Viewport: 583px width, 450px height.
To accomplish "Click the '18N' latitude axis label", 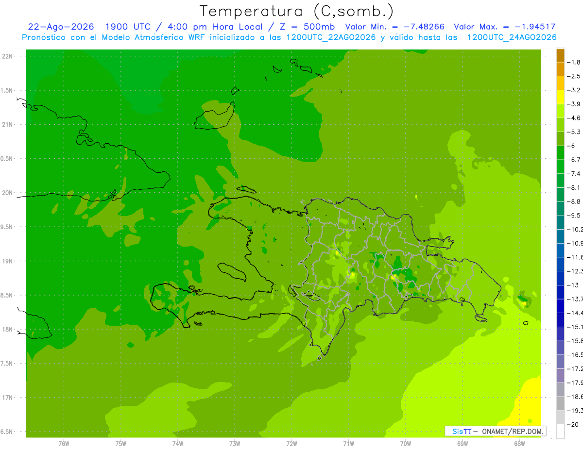I will coord(7,330).
